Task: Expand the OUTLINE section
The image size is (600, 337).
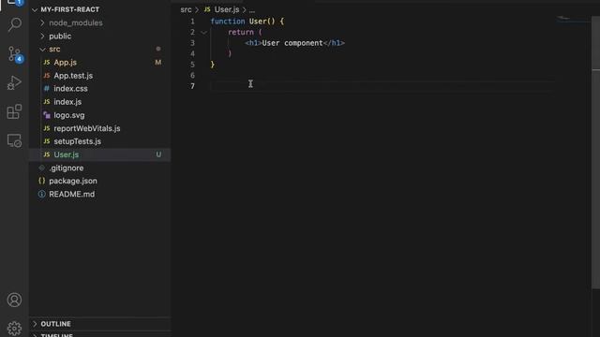Action: coord(35,324)
